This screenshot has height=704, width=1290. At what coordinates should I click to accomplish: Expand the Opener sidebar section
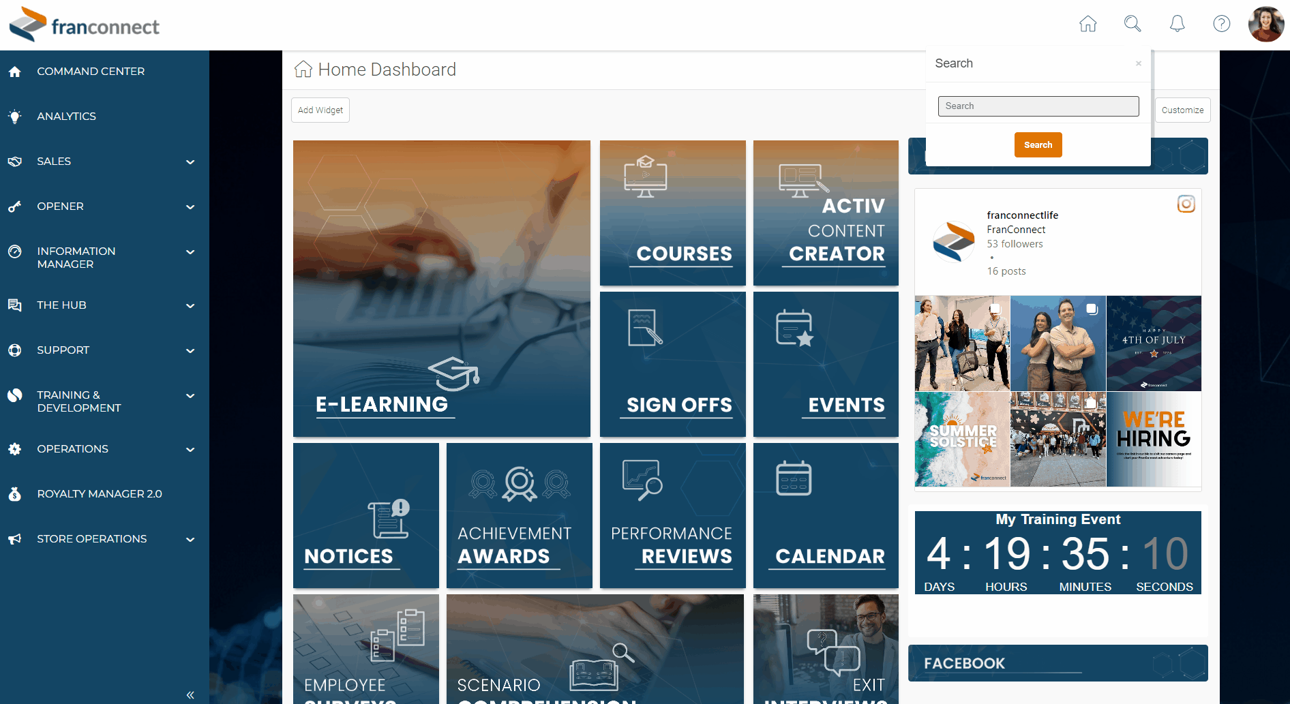(x=190, y=207)
